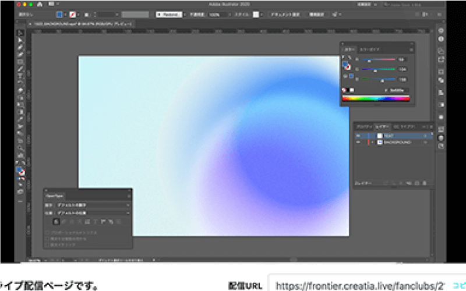Select the Selection tool in the toolbar

(x=20, y=33)
